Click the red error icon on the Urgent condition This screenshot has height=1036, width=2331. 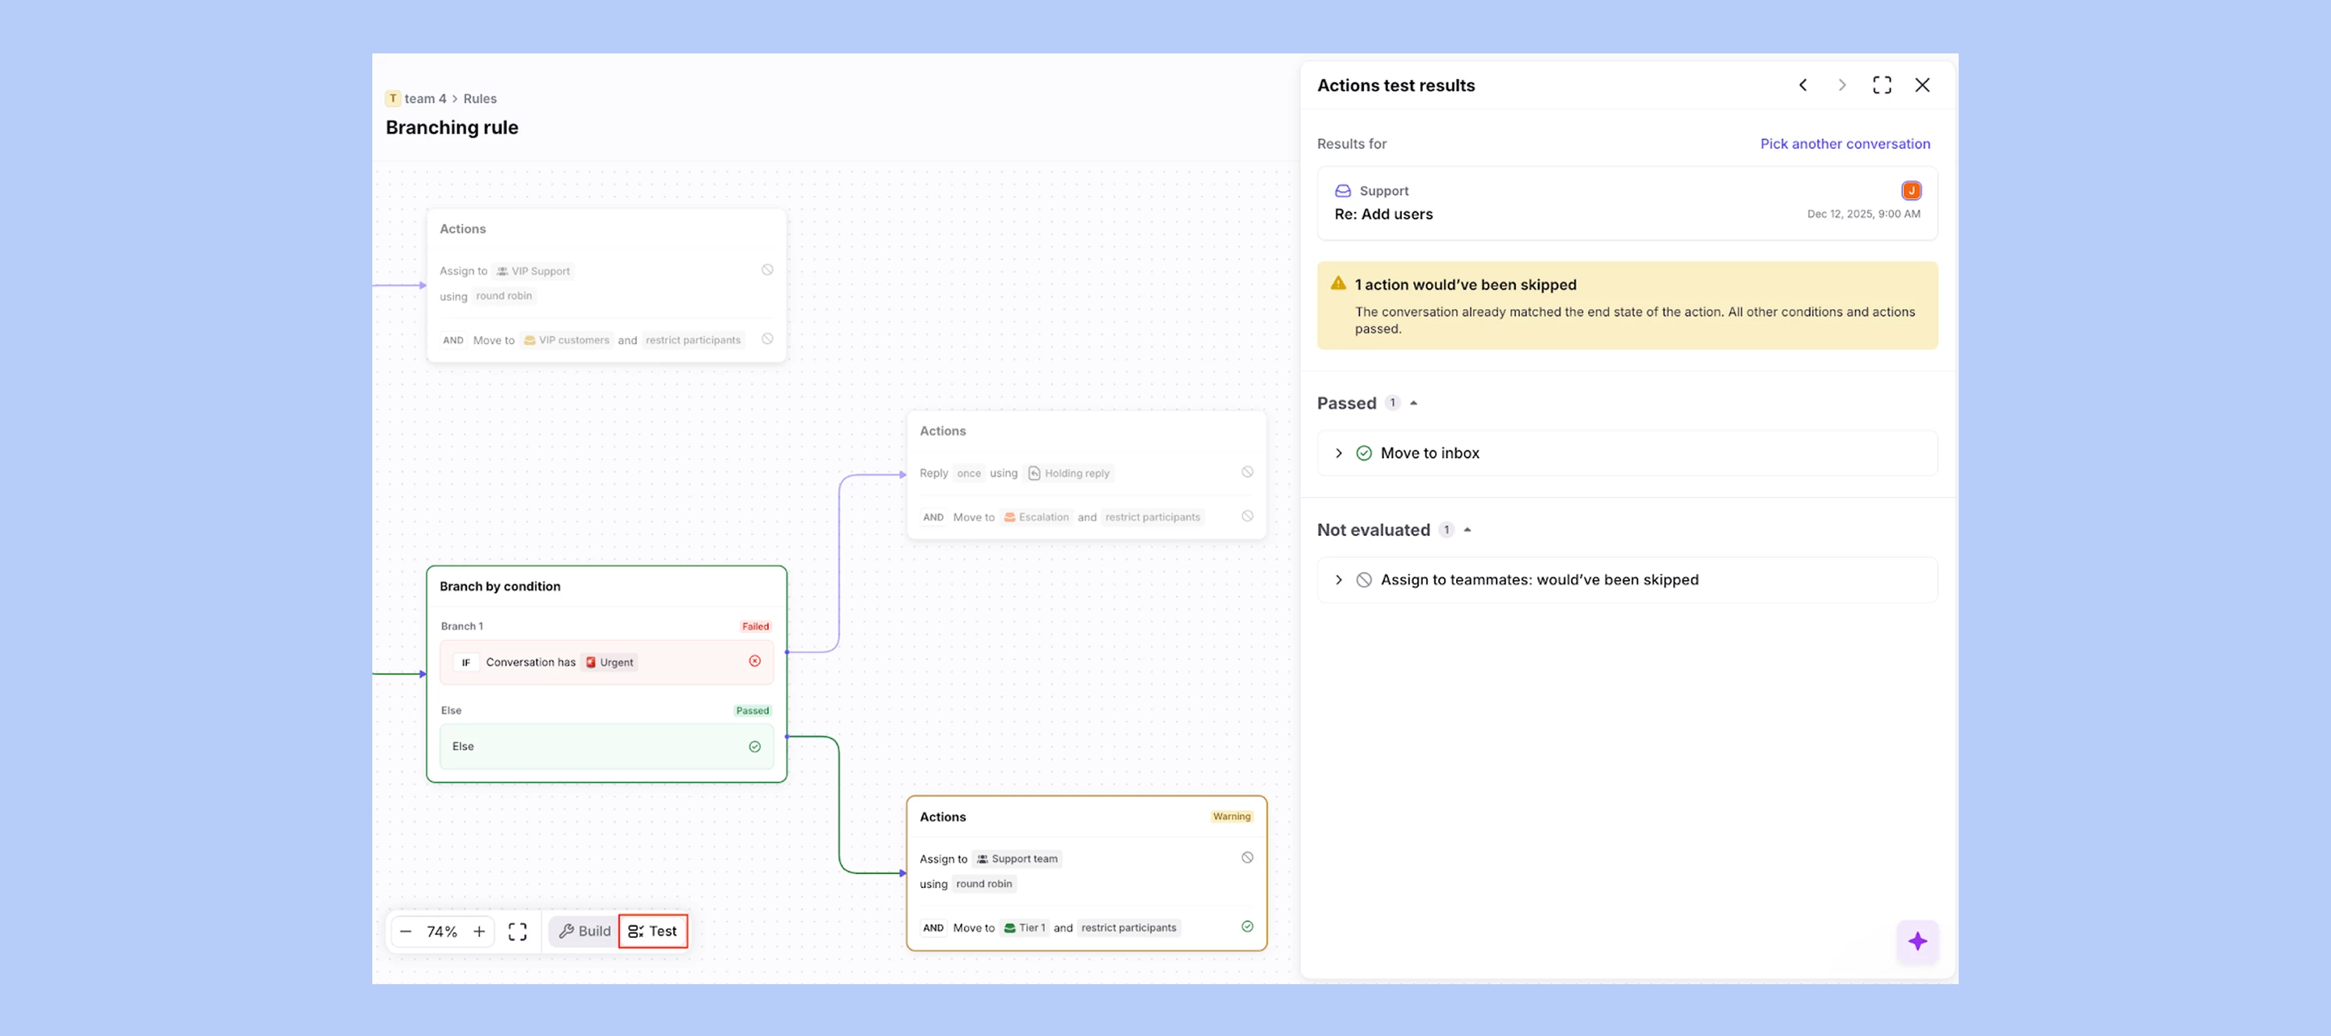coord(754,661)
